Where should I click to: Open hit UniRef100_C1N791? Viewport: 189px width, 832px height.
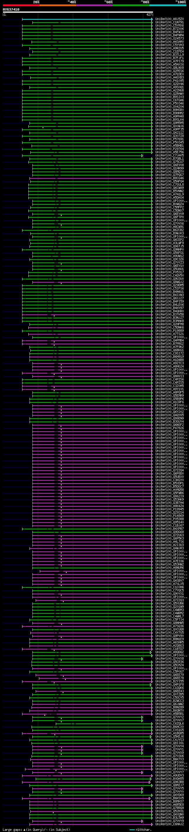click(x=170, y=22)
